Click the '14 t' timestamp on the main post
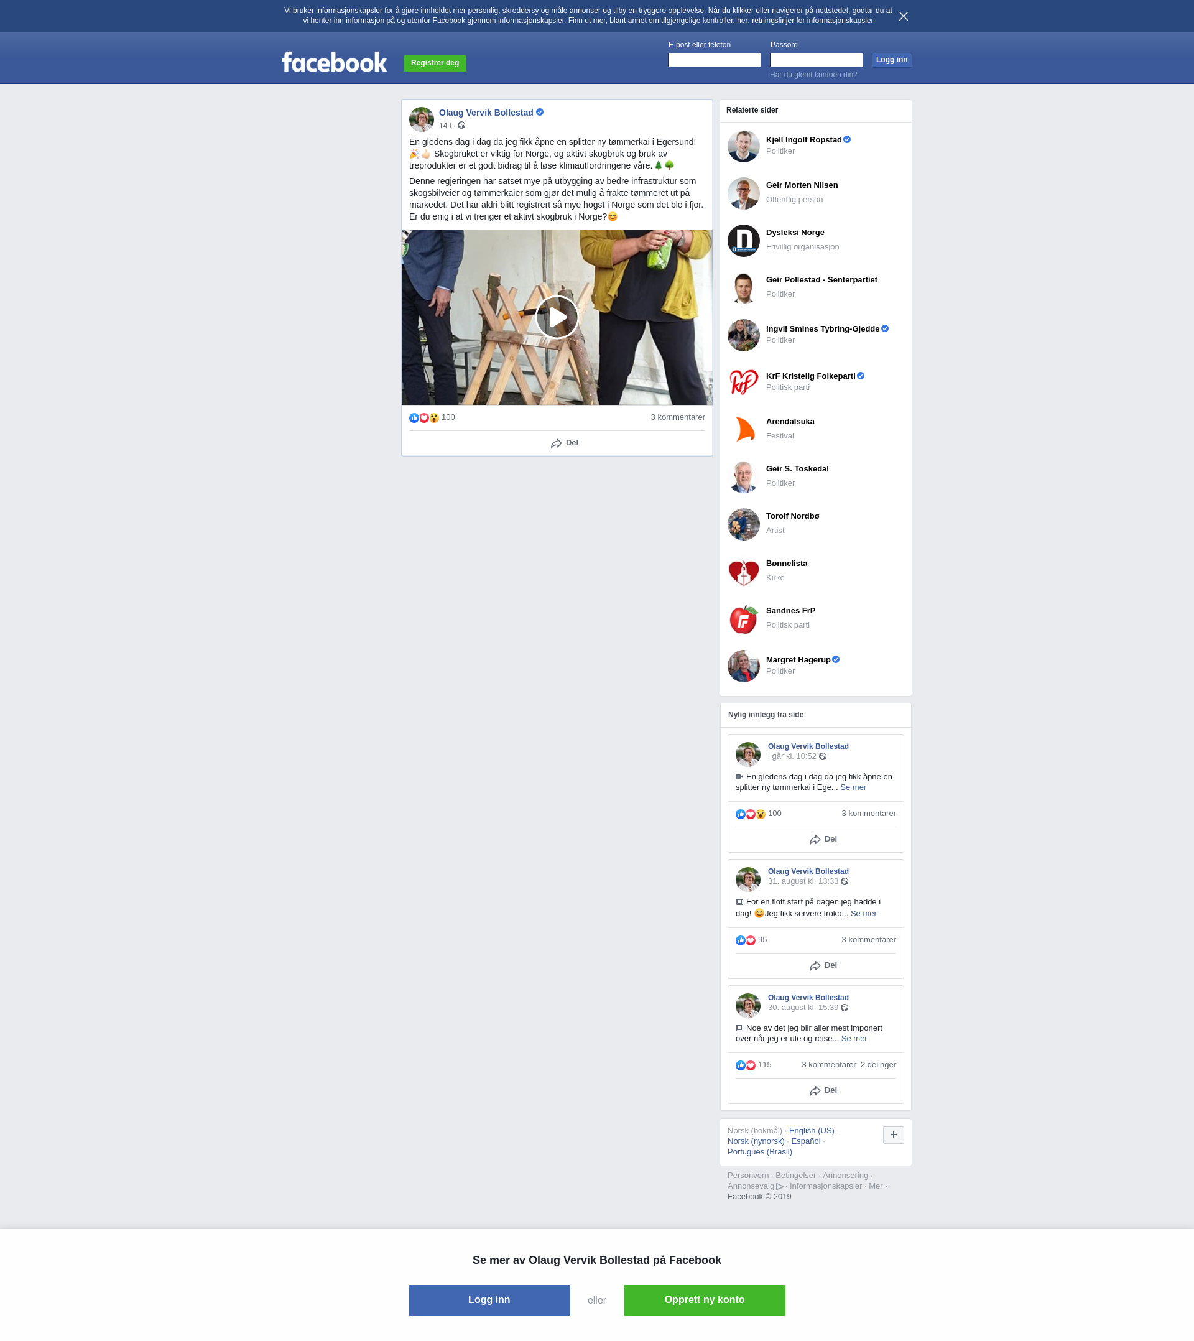This screenshot has height=1341, width=1194. [445, 126]
